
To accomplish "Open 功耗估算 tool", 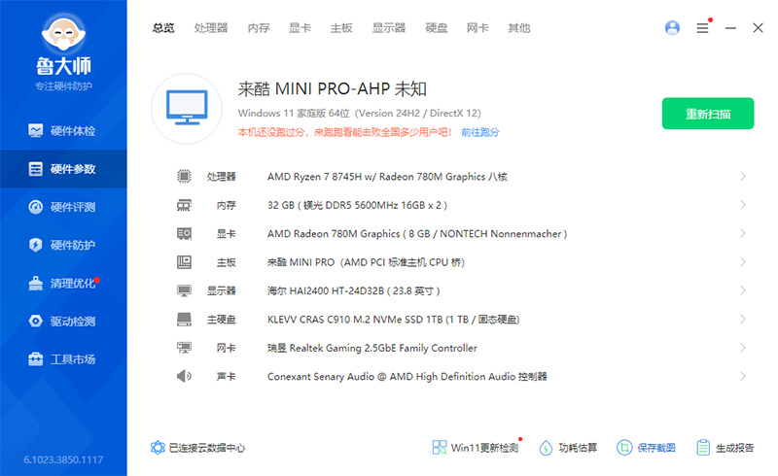I will pyautogui.click(x=568, y=448).
